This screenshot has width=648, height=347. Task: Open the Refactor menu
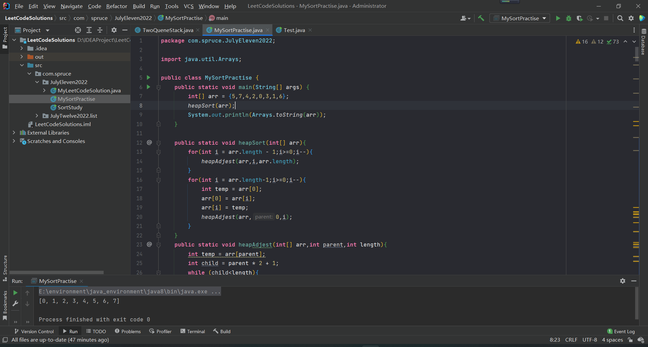pos(116,6)
